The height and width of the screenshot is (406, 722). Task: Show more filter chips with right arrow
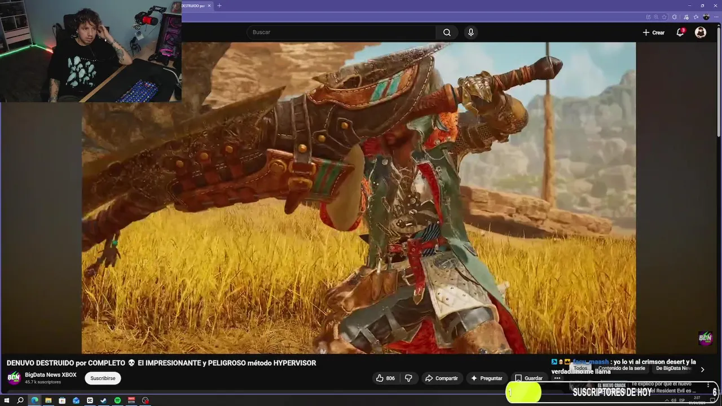pos(702,369)
